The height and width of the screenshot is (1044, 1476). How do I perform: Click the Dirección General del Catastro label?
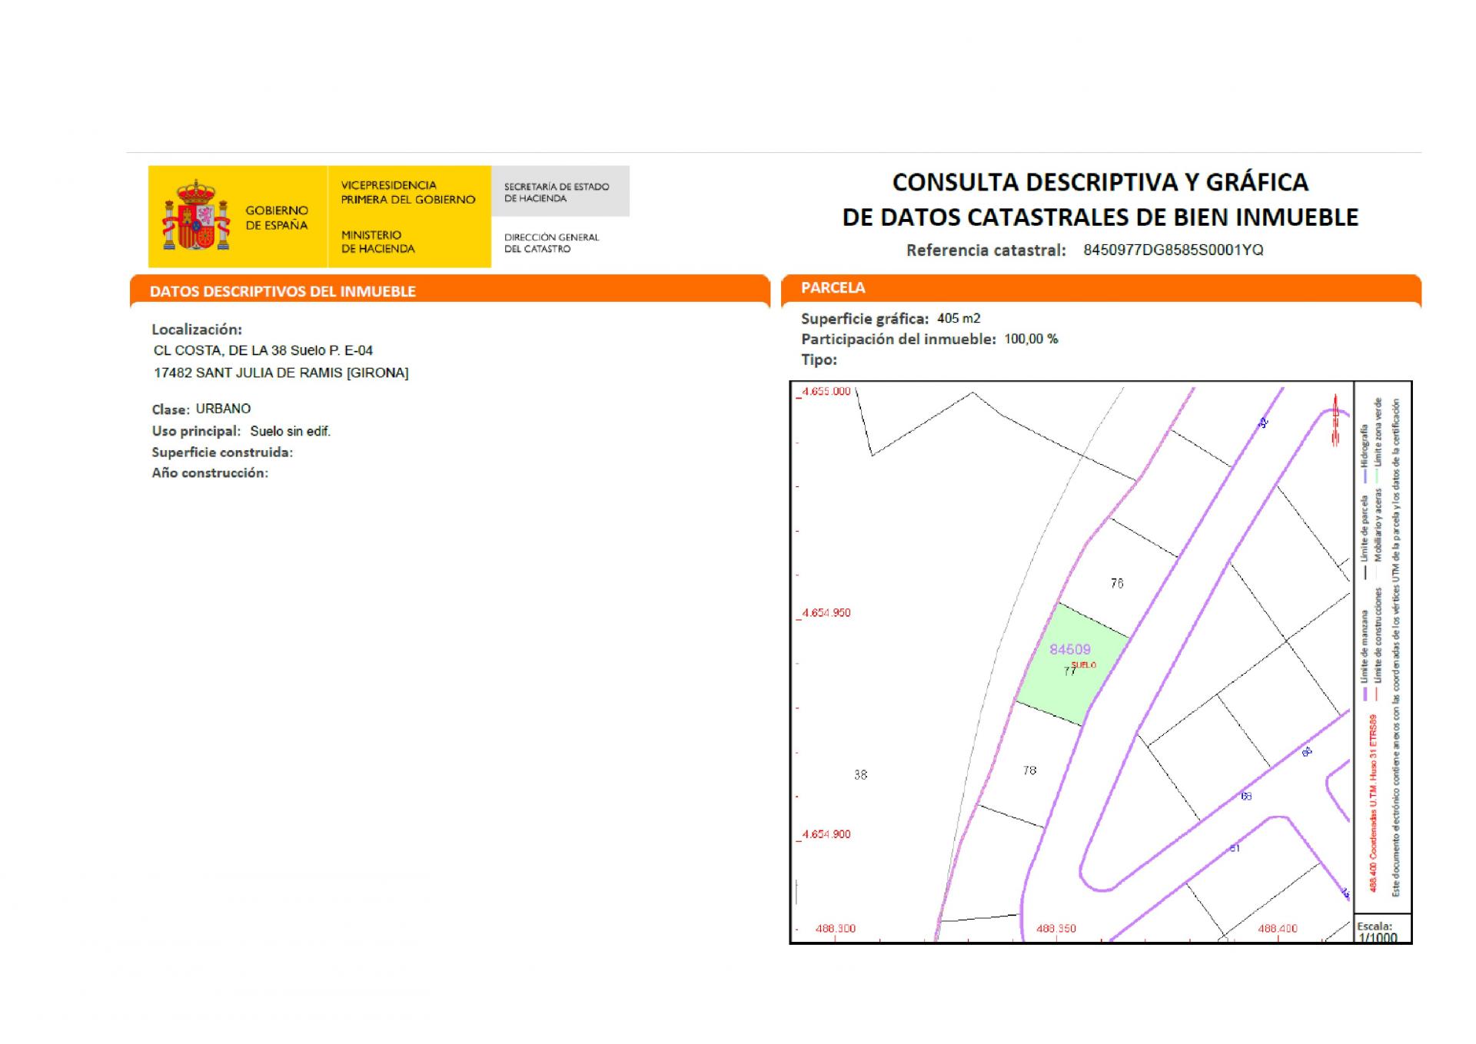pyautogui.click(x=551, y=243)
